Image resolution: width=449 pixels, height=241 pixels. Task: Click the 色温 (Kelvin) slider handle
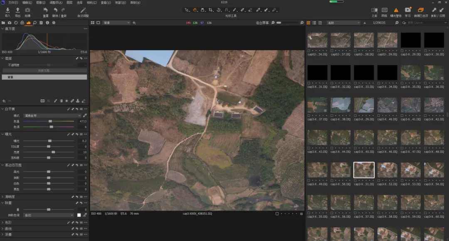click(x=50, y=121)
